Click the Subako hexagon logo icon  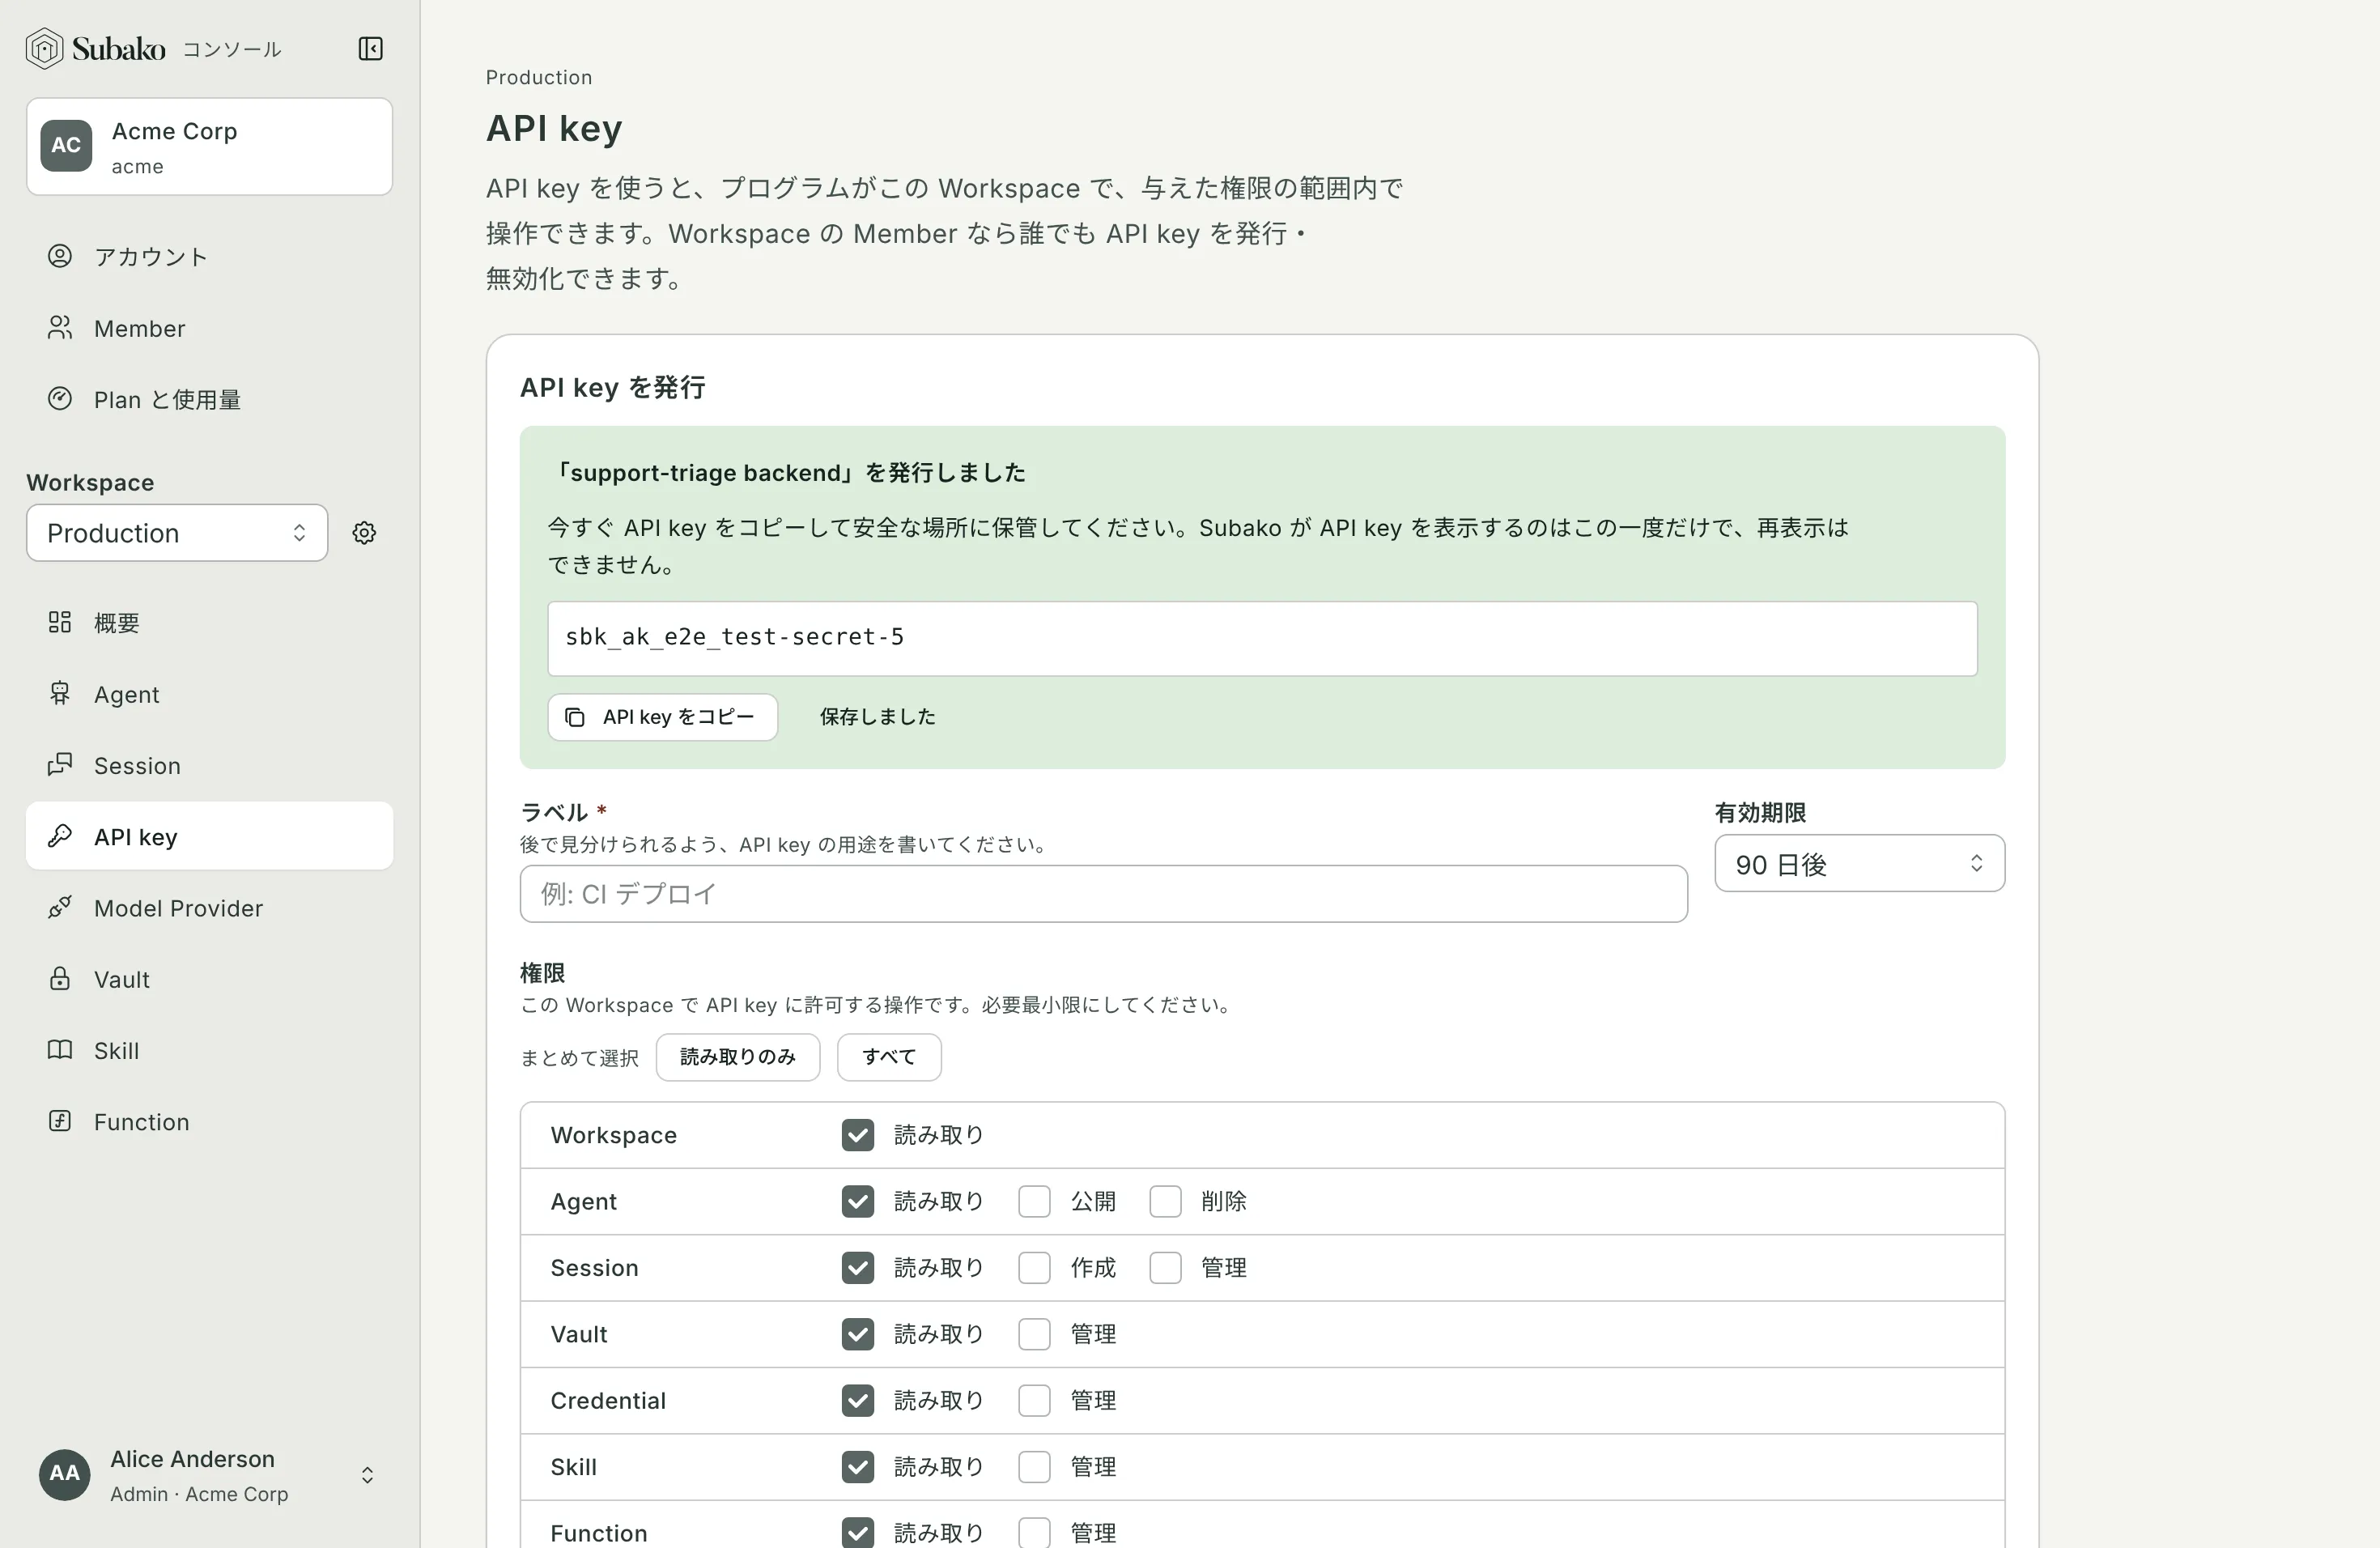click(44, 48)
